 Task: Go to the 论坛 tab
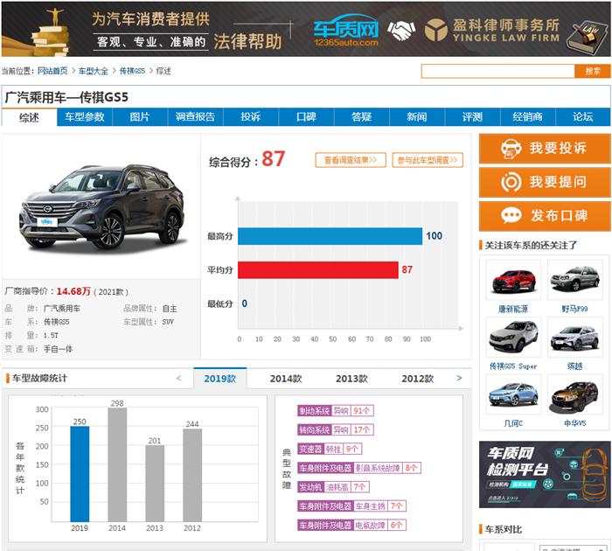583,117
